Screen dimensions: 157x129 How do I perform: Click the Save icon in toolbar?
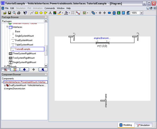click(x=9, y=13)
